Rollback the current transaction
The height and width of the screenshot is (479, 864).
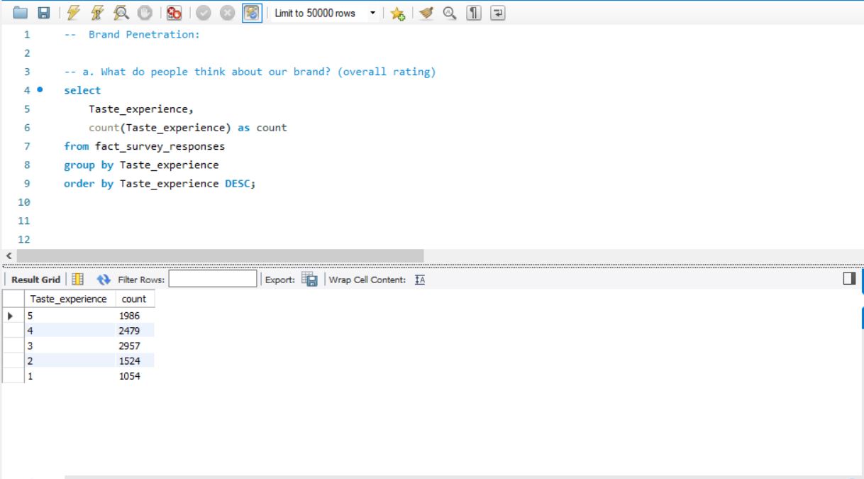[x=226, y=11]
